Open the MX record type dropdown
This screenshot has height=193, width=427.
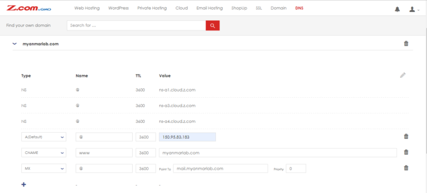(x=44, y=168)
